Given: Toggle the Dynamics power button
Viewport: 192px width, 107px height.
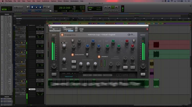Looking at the screenshot, I should tap(99, 56).
